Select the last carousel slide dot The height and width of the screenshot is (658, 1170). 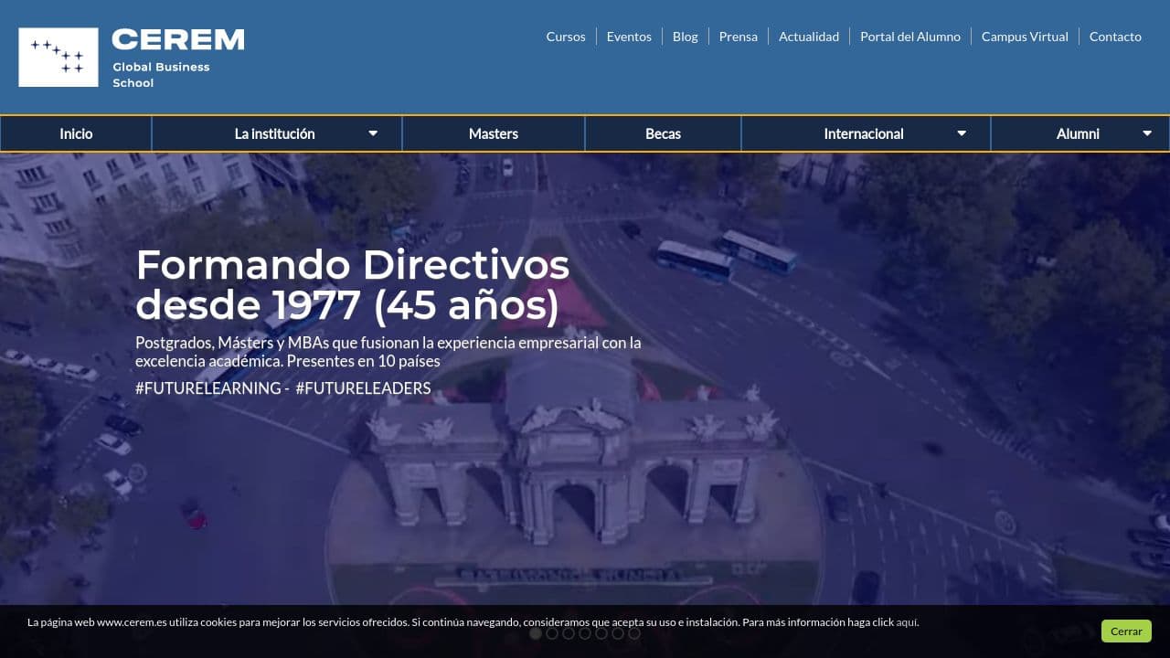pos(634,632)
